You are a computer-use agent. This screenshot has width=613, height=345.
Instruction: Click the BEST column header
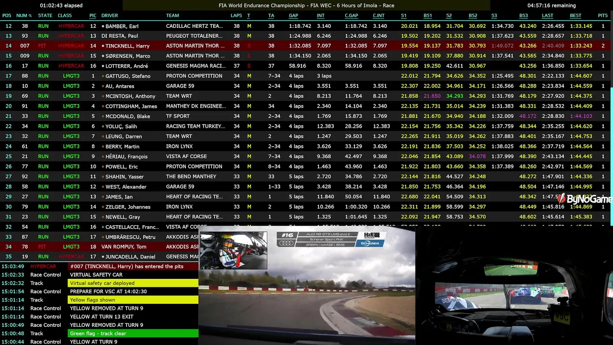[576, 16]
